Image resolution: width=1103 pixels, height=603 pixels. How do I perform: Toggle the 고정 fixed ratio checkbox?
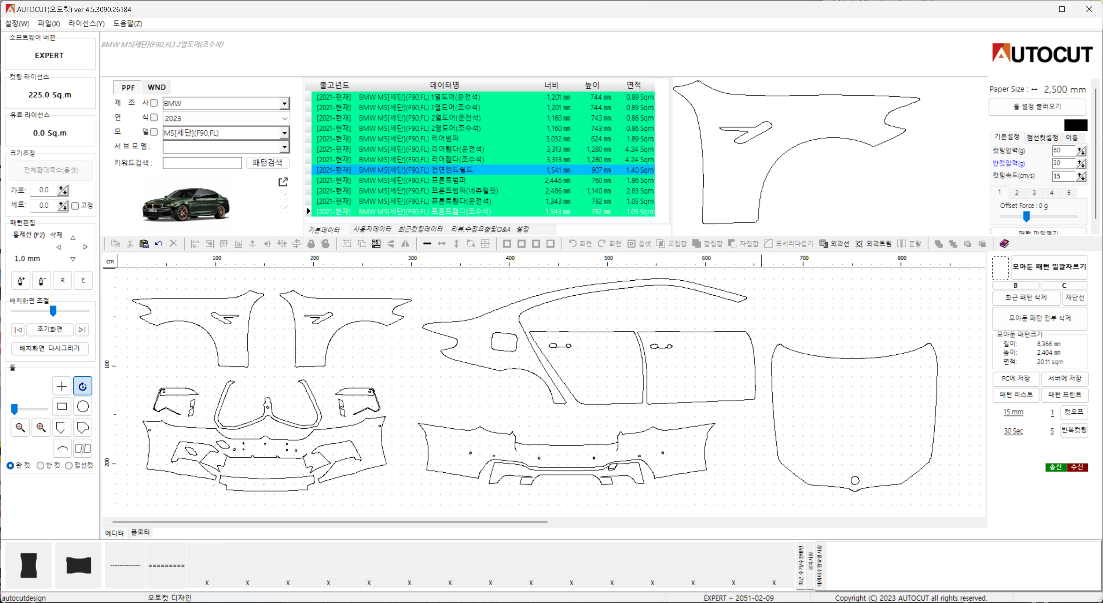tap(75, 205)
